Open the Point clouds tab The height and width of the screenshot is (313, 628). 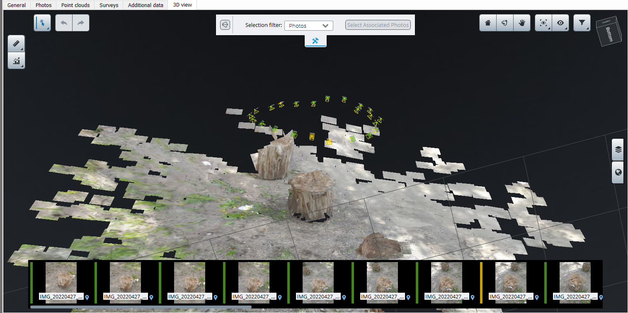click(x=75, y=5)
